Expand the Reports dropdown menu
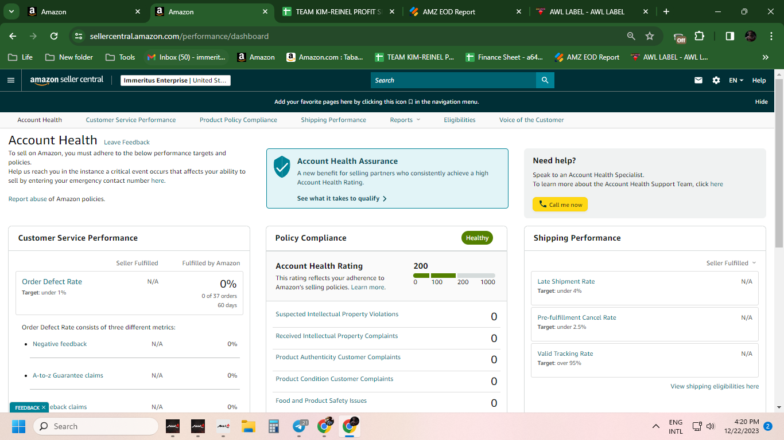Viewport: 784px width, 440px height. tap(405, 120)
